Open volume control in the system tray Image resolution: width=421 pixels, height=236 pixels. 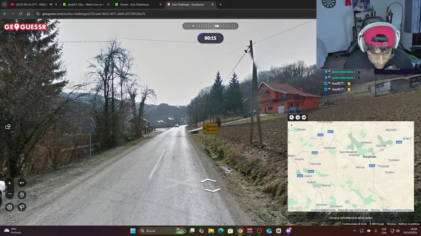[398, 231]
